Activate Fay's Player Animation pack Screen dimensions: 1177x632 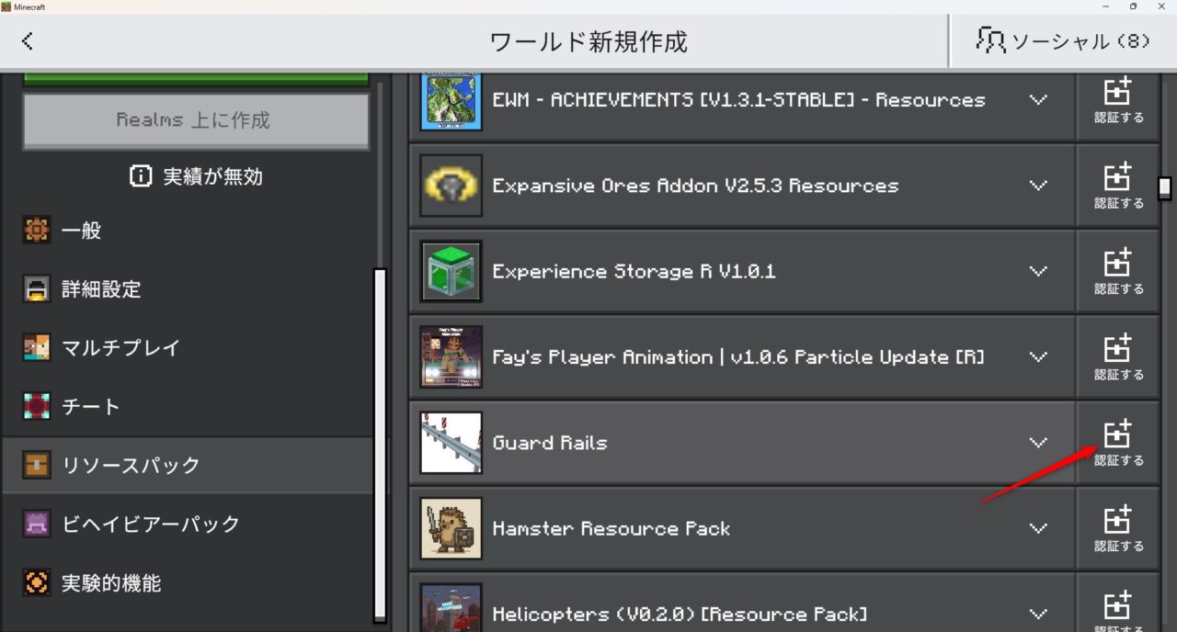(1117, 356)
